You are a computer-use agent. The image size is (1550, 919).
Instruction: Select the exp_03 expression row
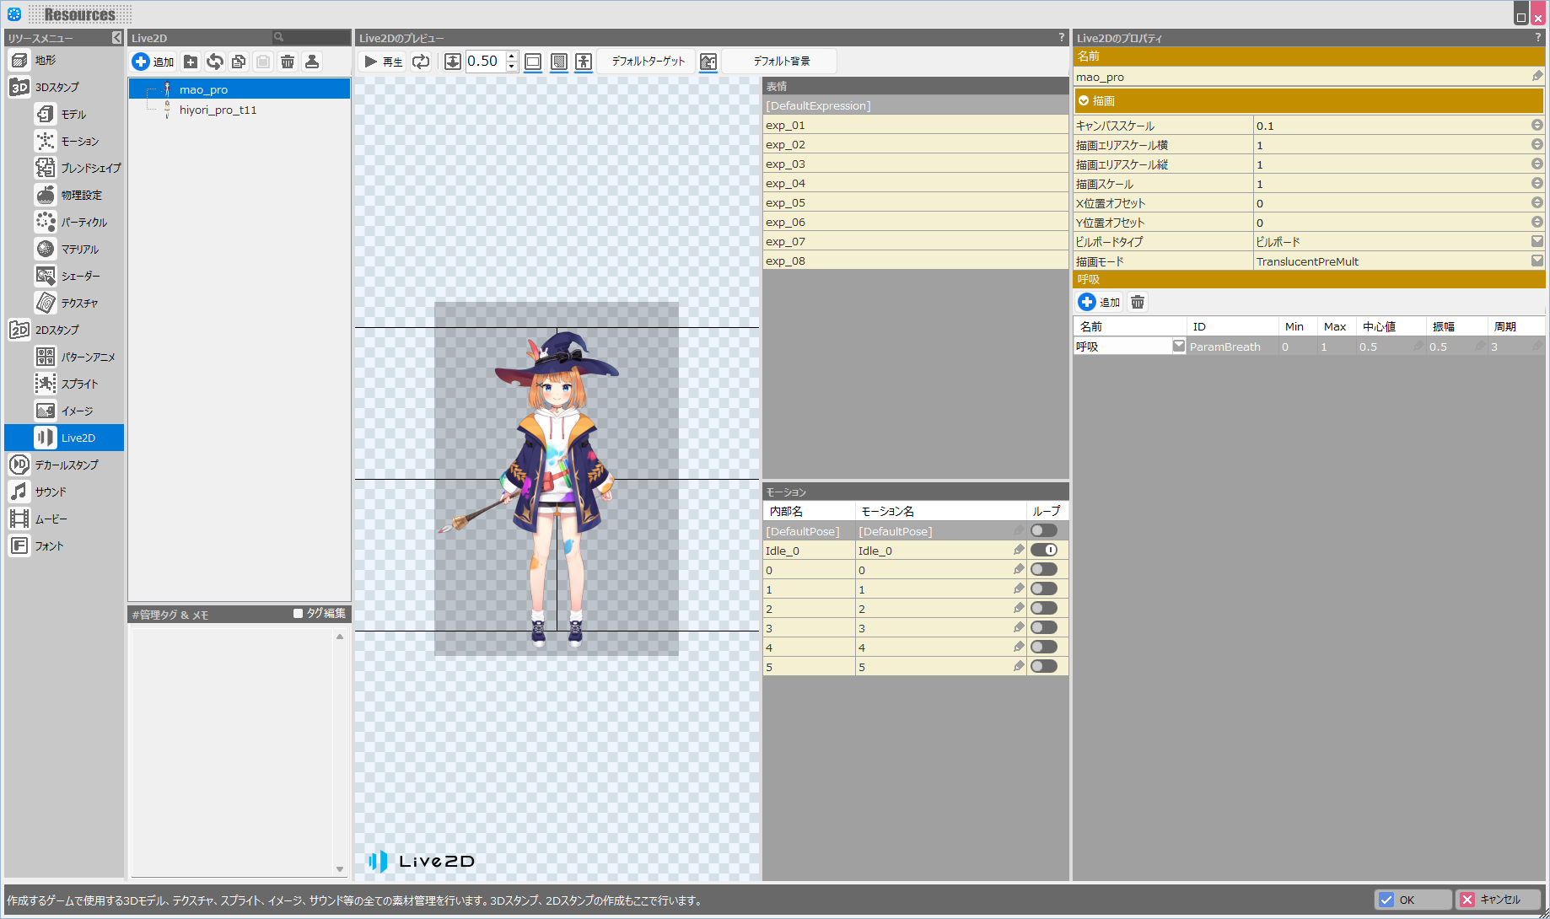[916, 164]
